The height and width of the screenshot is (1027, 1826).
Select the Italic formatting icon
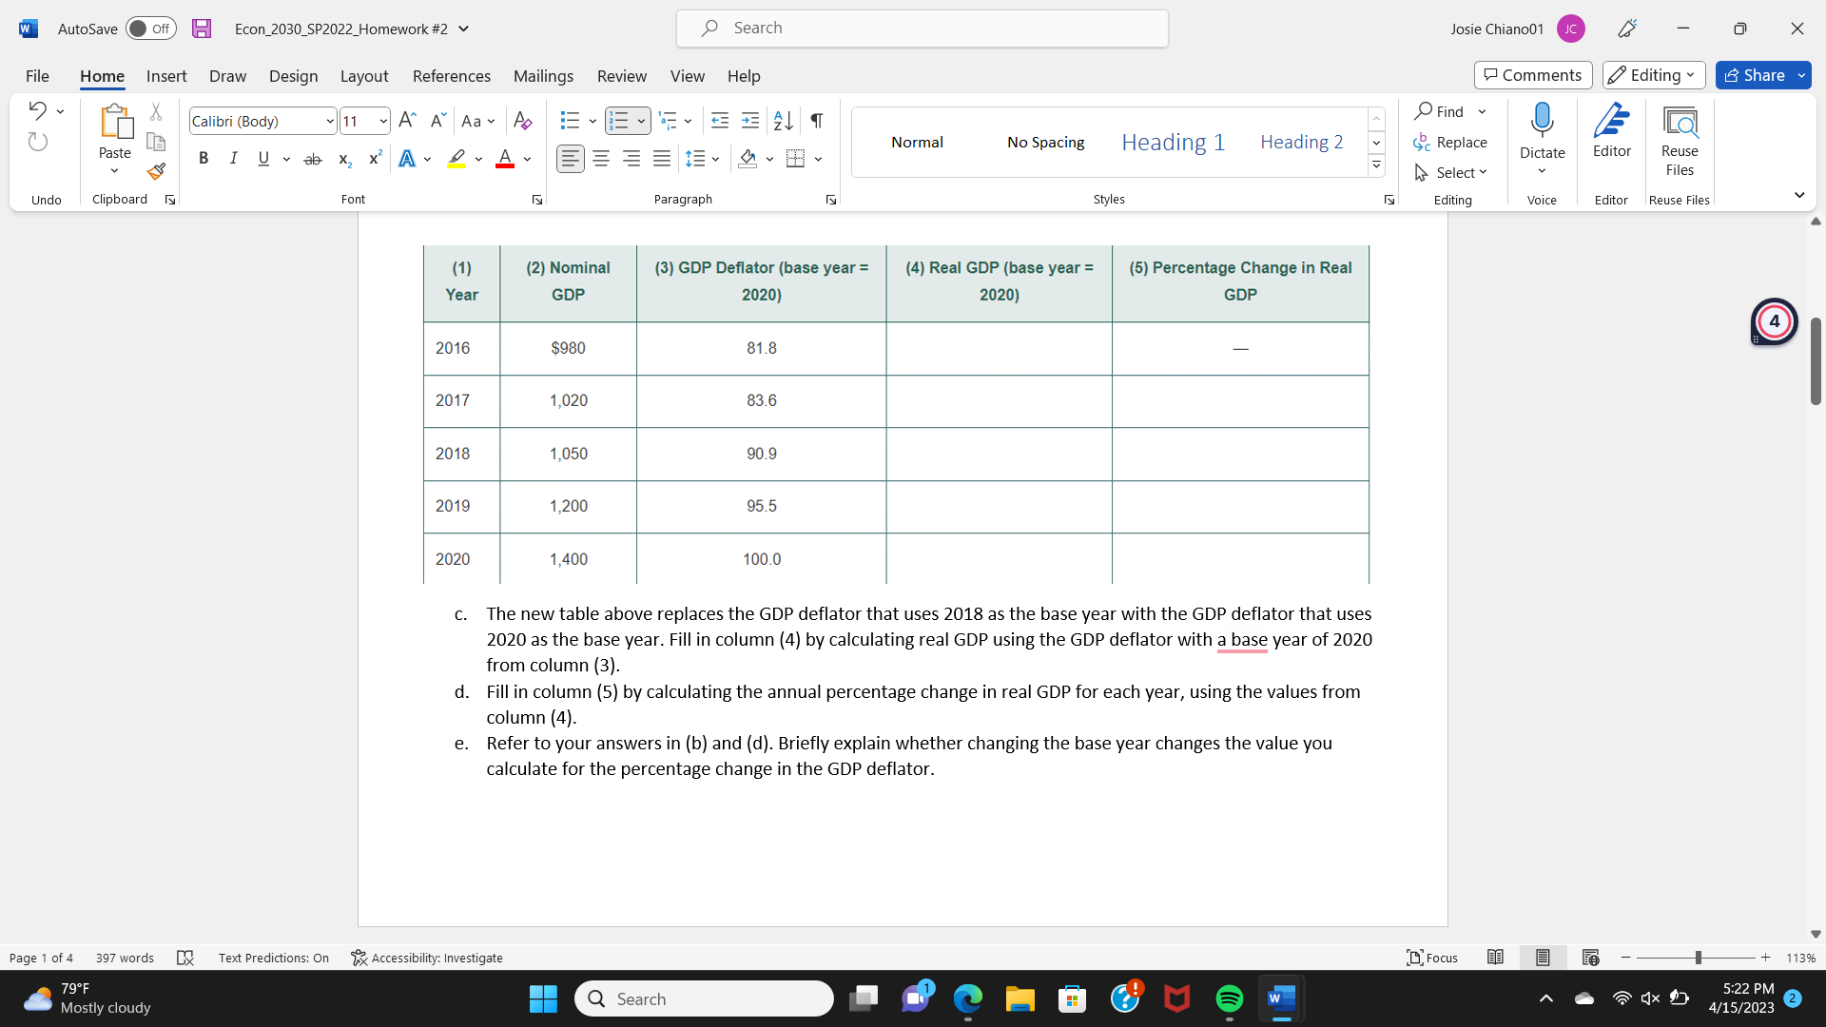tap(233, 159)
